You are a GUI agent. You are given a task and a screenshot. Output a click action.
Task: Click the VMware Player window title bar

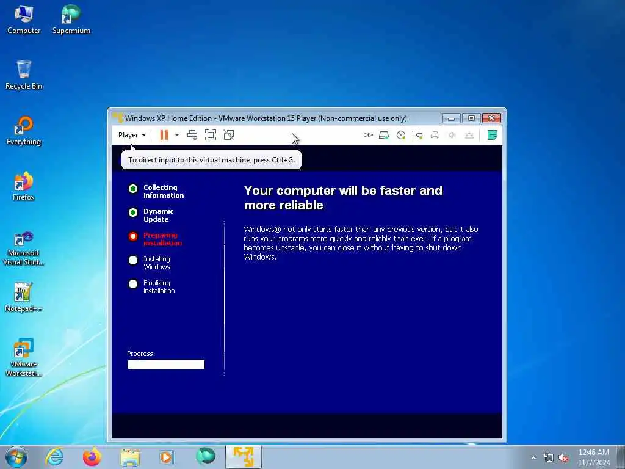coord(266,118)
